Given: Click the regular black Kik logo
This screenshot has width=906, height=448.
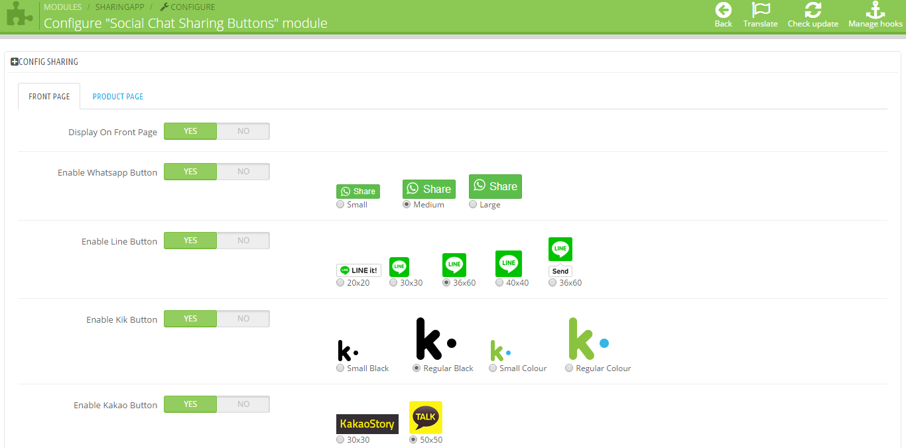Looking at the screenshot, I should 436,339.
